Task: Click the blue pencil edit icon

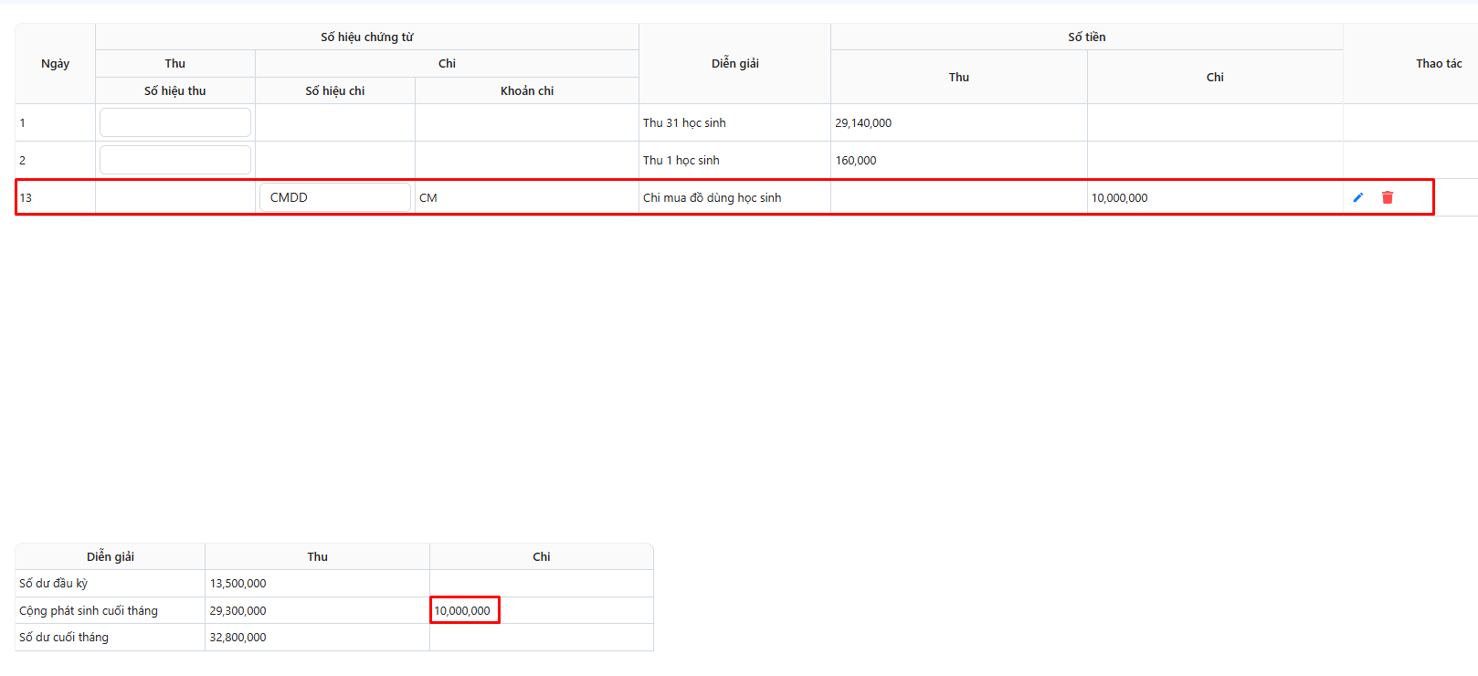Action: (x=1358, y=197)
